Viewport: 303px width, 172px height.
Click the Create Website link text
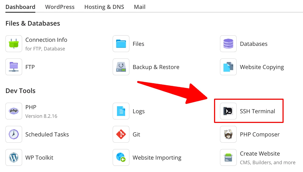point(260,154)
